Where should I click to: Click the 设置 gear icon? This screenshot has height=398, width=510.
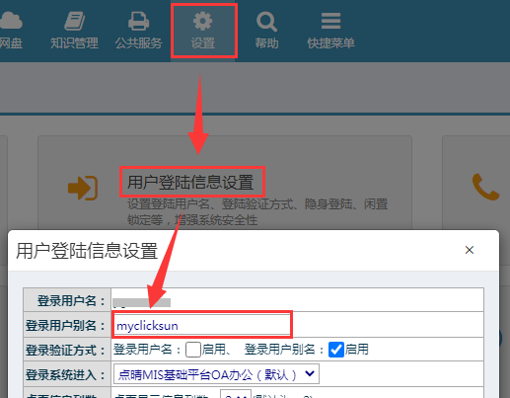202,21
